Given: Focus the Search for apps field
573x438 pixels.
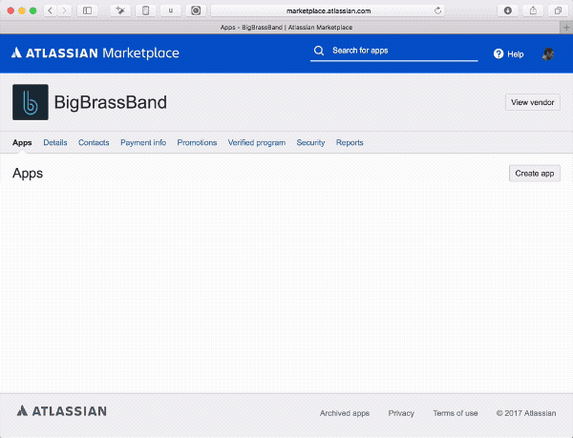Looking at the screenshot, I should 393,52.
